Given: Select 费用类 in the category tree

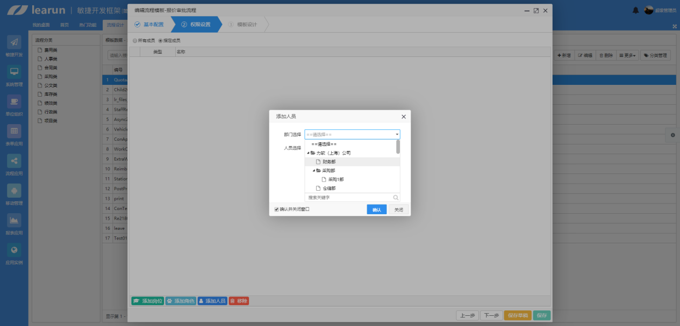Looking at the screenshot, I should 51,50.
